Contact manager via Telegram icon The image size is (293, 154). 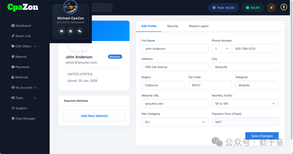pos(71,31)
